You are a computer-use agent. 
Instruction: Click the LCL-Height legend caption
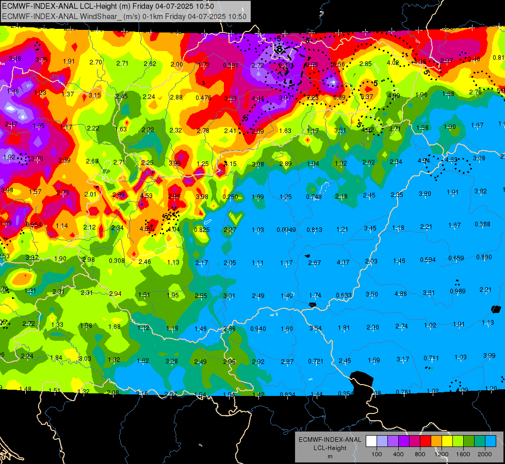pos(330,448)
